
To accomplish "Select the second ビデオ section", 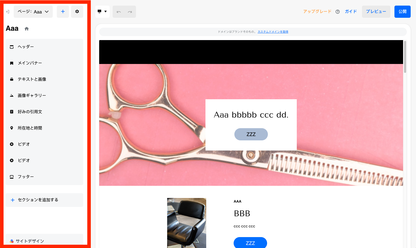I will click(44, 161).
